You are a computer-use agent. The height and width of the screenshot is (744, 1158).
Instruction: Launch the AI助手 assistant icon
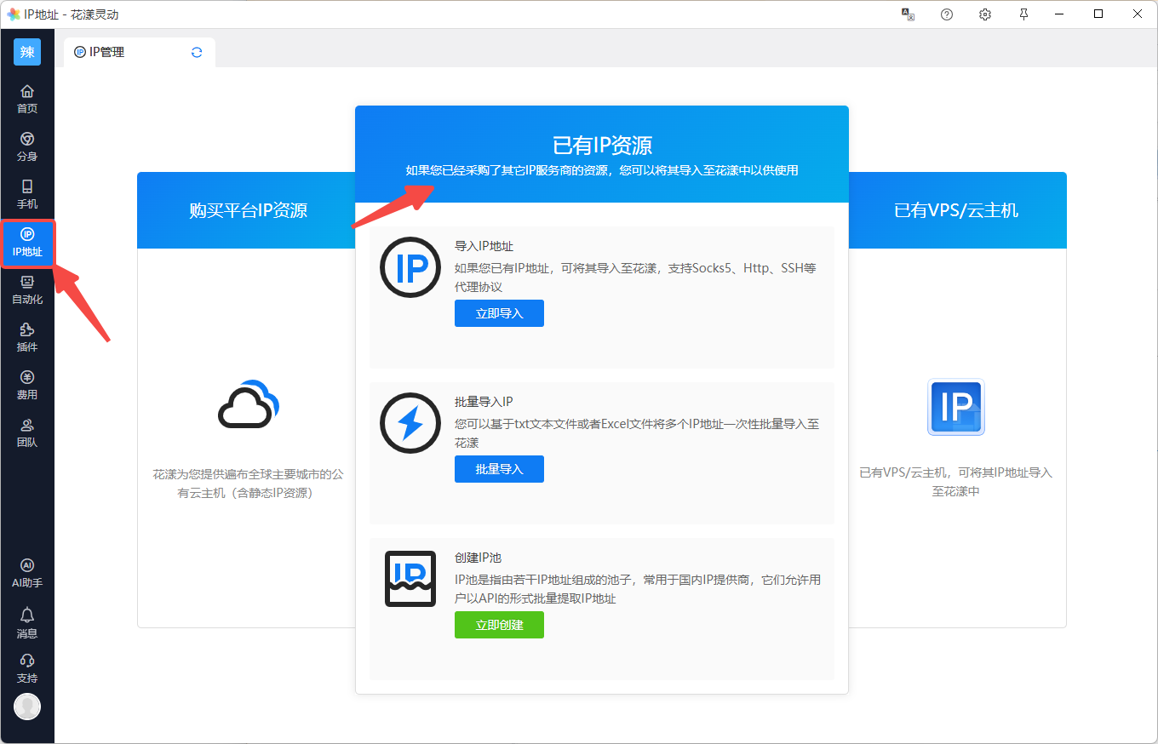tap(27, 573)
